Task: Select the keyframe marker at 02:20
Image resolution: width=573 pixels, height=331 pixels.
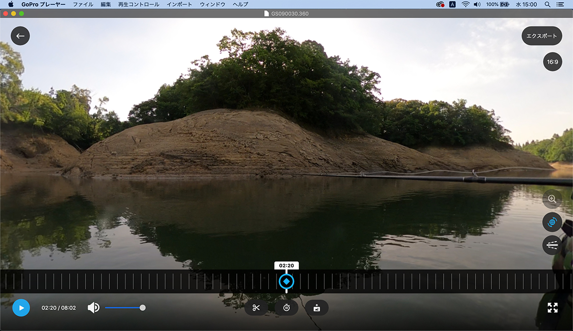Action: [x=286, y=282]
